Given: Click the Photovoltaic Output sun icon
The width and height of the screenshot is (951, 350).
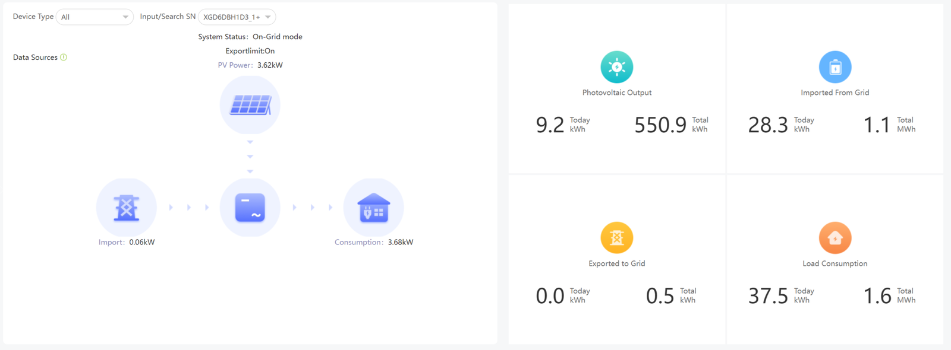Looking at the screenshot, I should [x=617, y=67].
